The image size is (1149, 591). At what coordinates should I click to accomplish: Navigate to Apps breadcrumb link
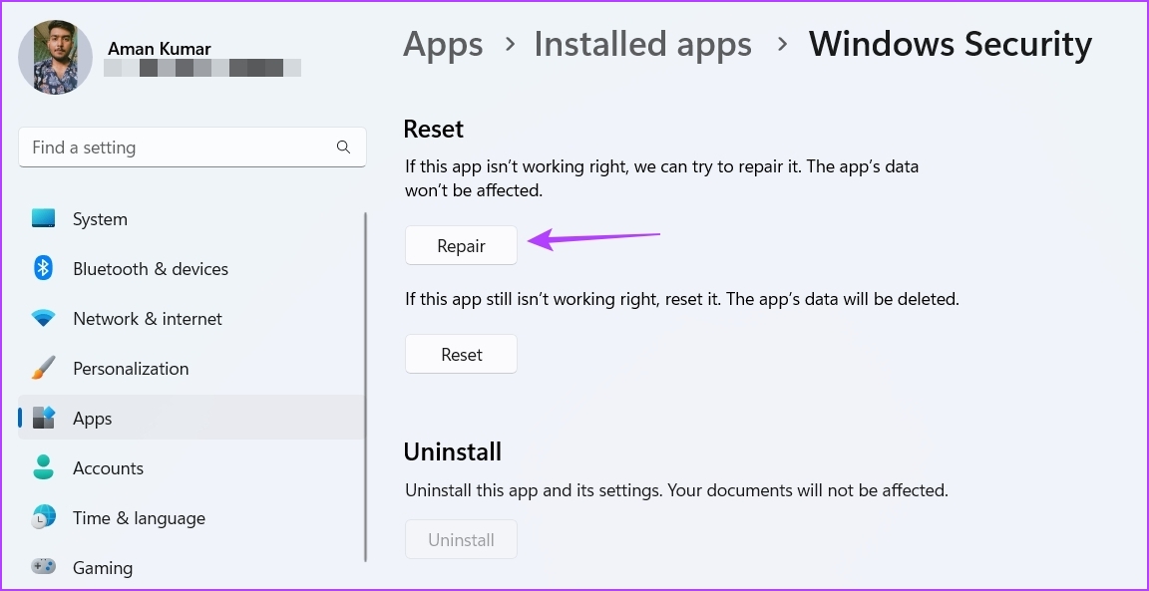pos(443,43)
